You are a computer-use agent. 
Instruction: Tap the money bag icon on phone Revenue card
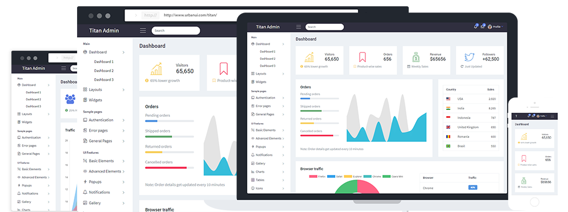tap(523, 181)
